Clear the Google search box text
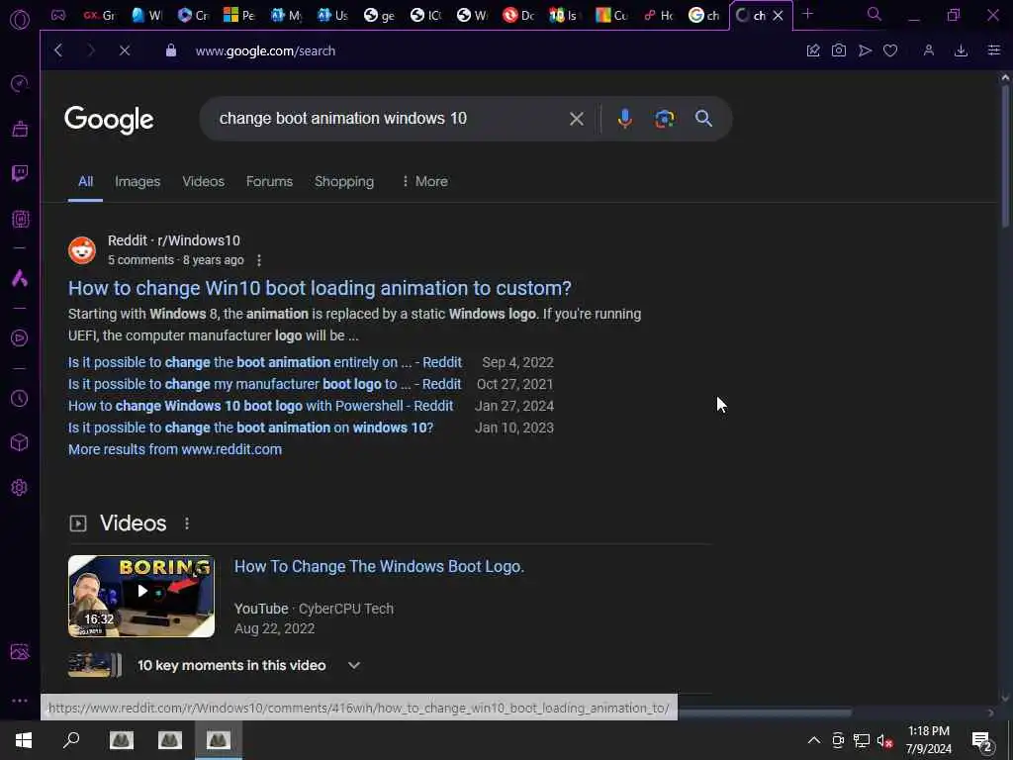Viewport: 1013px width, 760px height. (577, 119)
